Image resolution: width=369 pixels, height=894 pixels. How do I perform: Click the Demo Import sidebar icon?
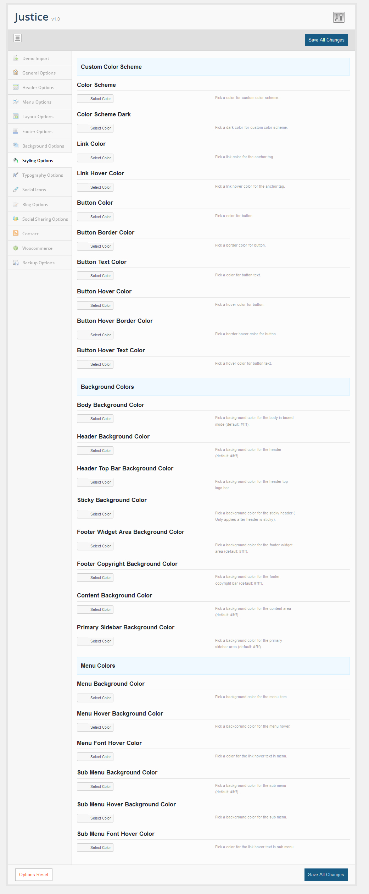click(x=16, y=58)
